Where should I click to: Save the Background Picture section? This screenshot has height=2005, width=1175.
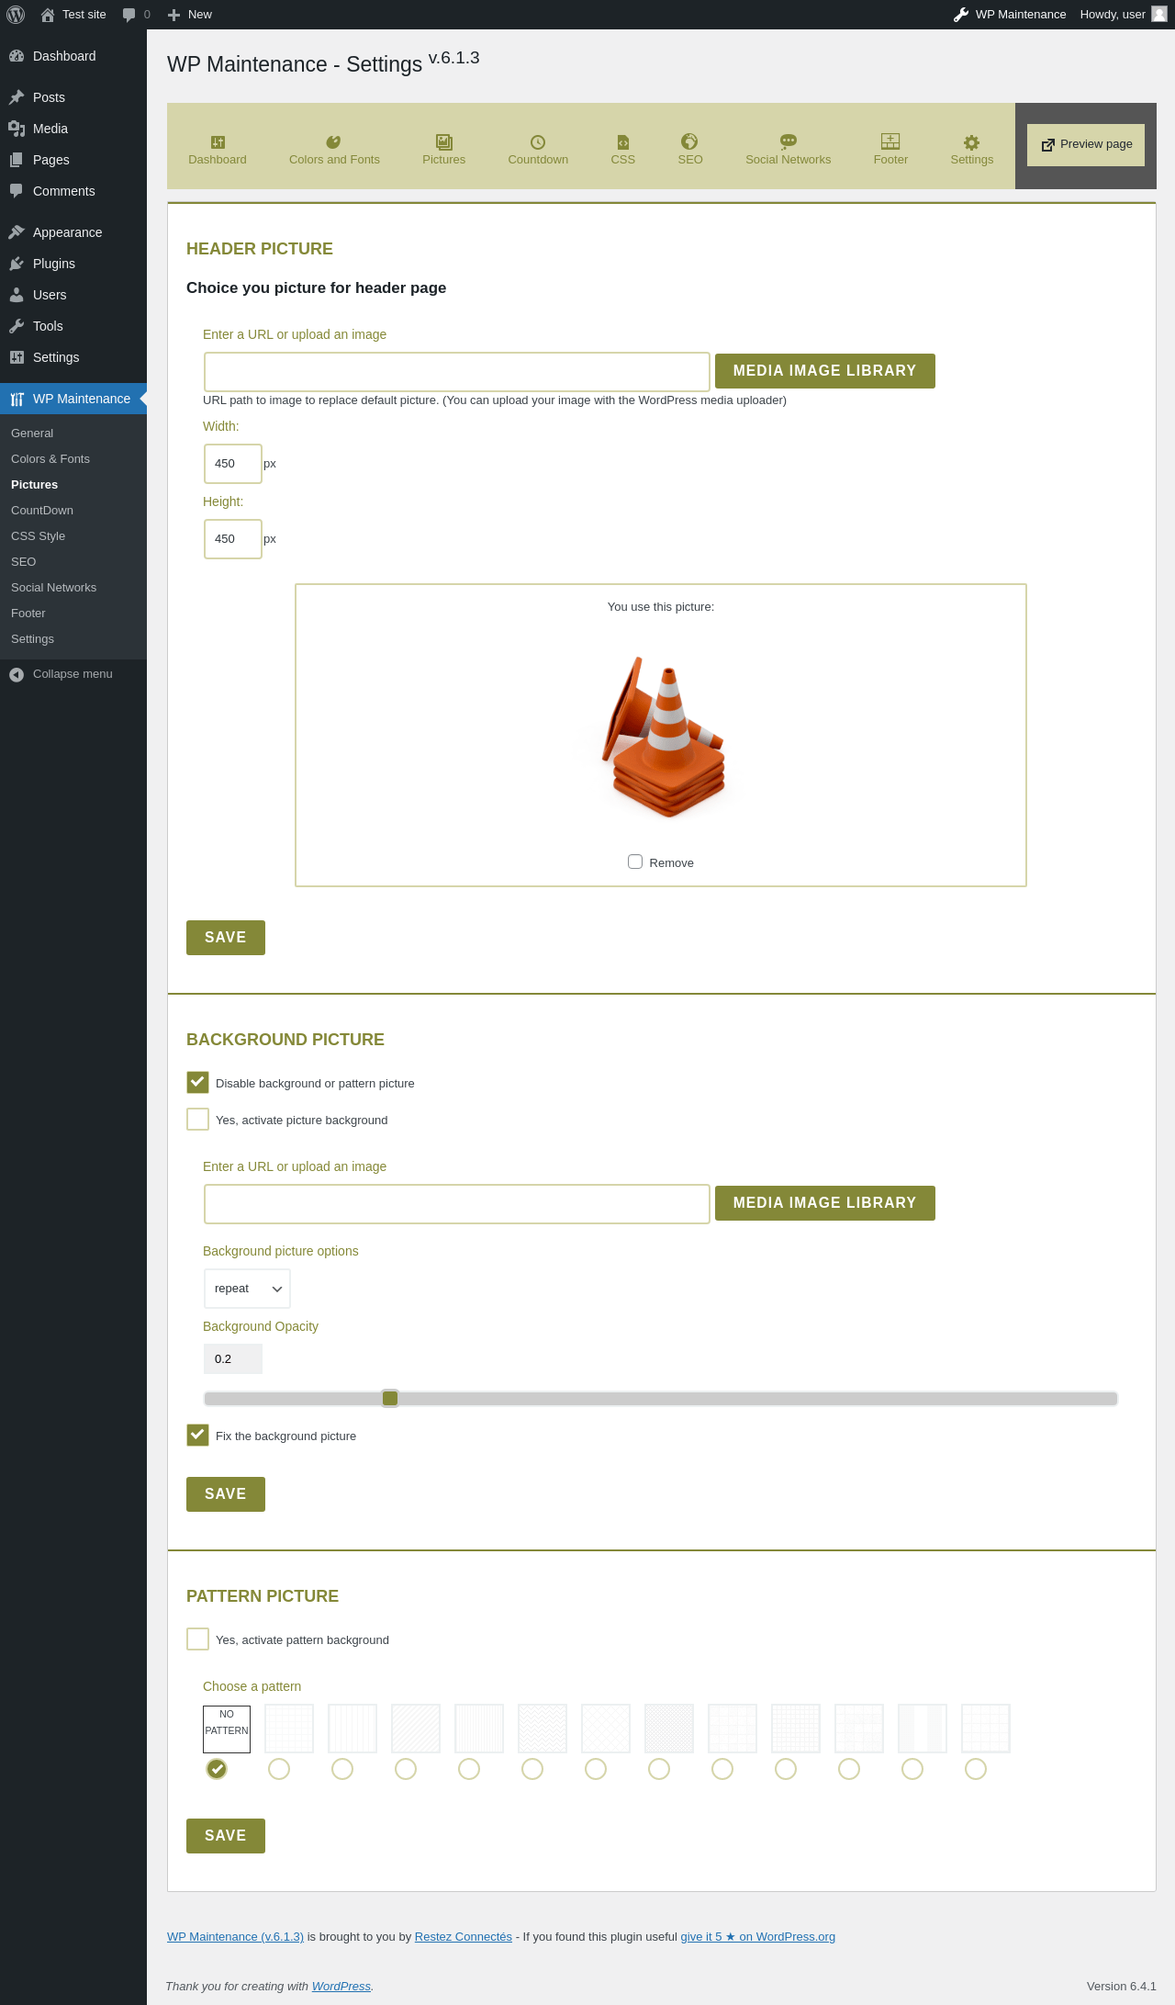coord(226,1494)
